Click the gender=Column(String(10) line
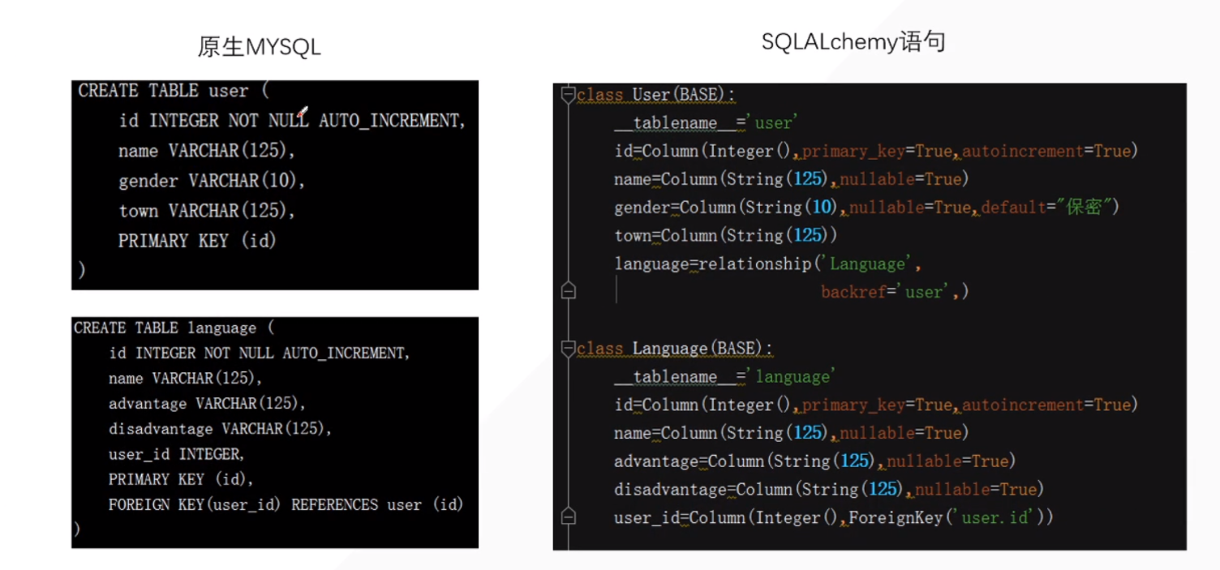The width and height of the screenshot is (1220, 570). pos(866,208)
